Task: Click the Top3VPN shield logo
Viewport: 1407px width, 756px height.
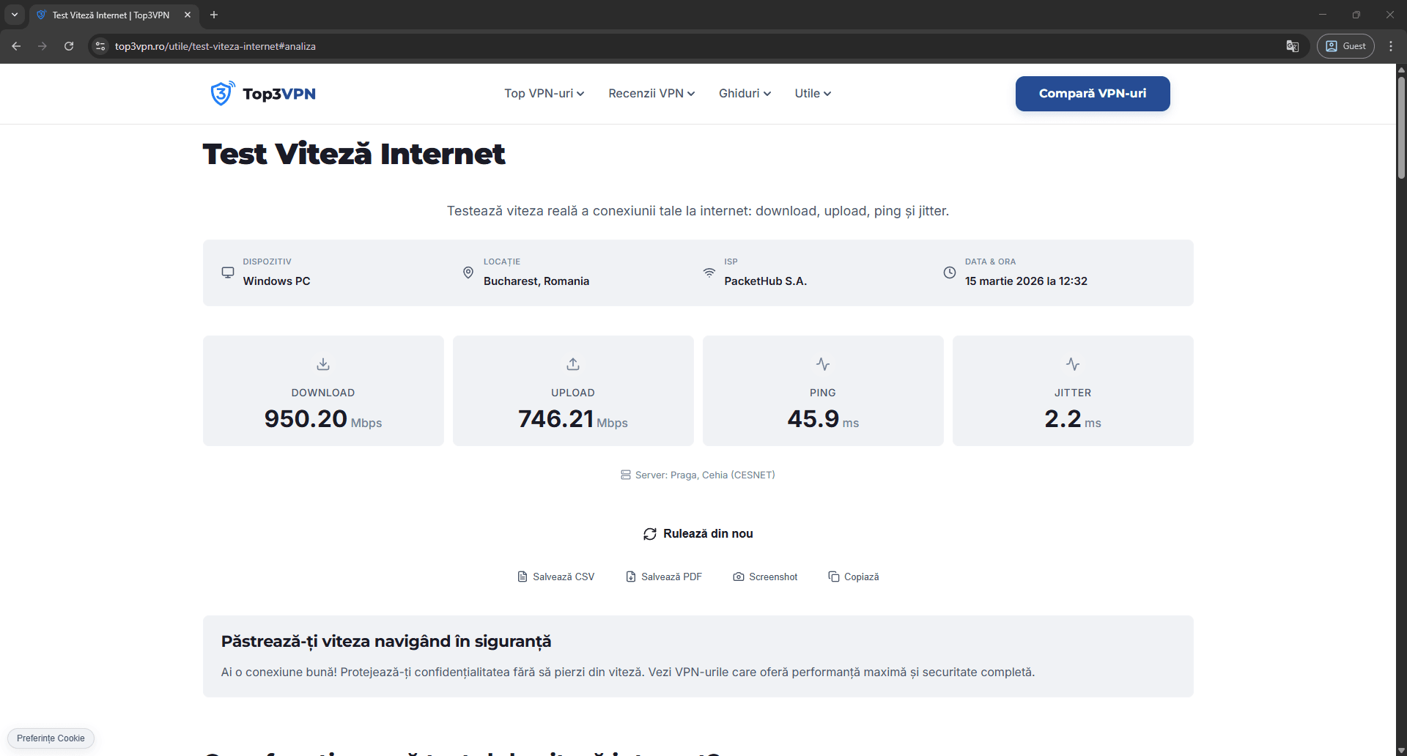Action: click(x=222, y=93)
